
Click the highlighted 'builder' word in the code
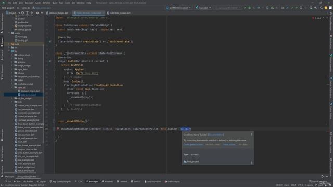[x=185, y=129]
